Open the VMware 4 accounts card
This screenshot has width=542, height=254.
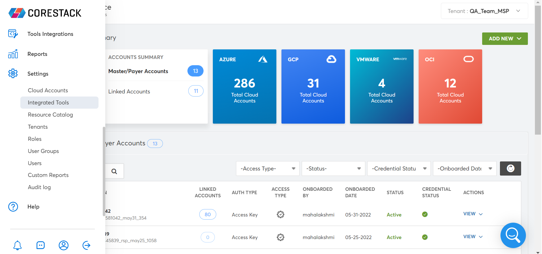pos(382,86)
